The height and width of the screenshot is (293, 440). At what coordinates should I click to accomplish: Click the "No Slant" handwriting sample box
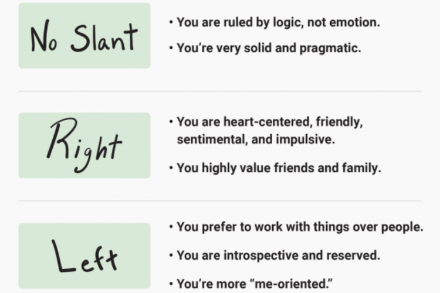[84, 35]
